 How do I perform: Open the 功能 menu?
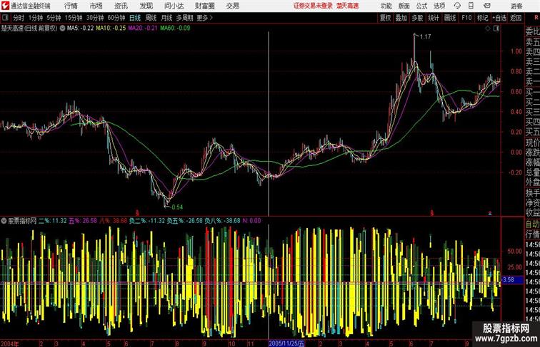[x=386, y=6]
